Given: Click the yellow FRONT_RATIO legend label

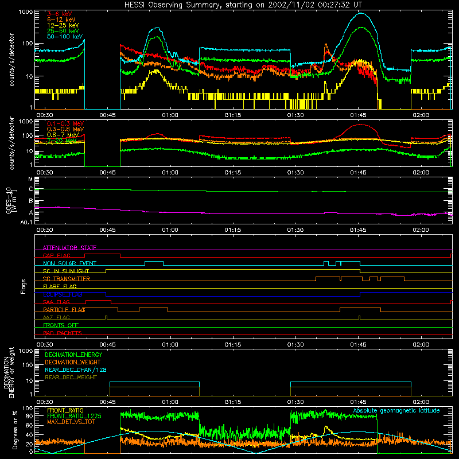Looking at the screenshot, I should point(65,410).
